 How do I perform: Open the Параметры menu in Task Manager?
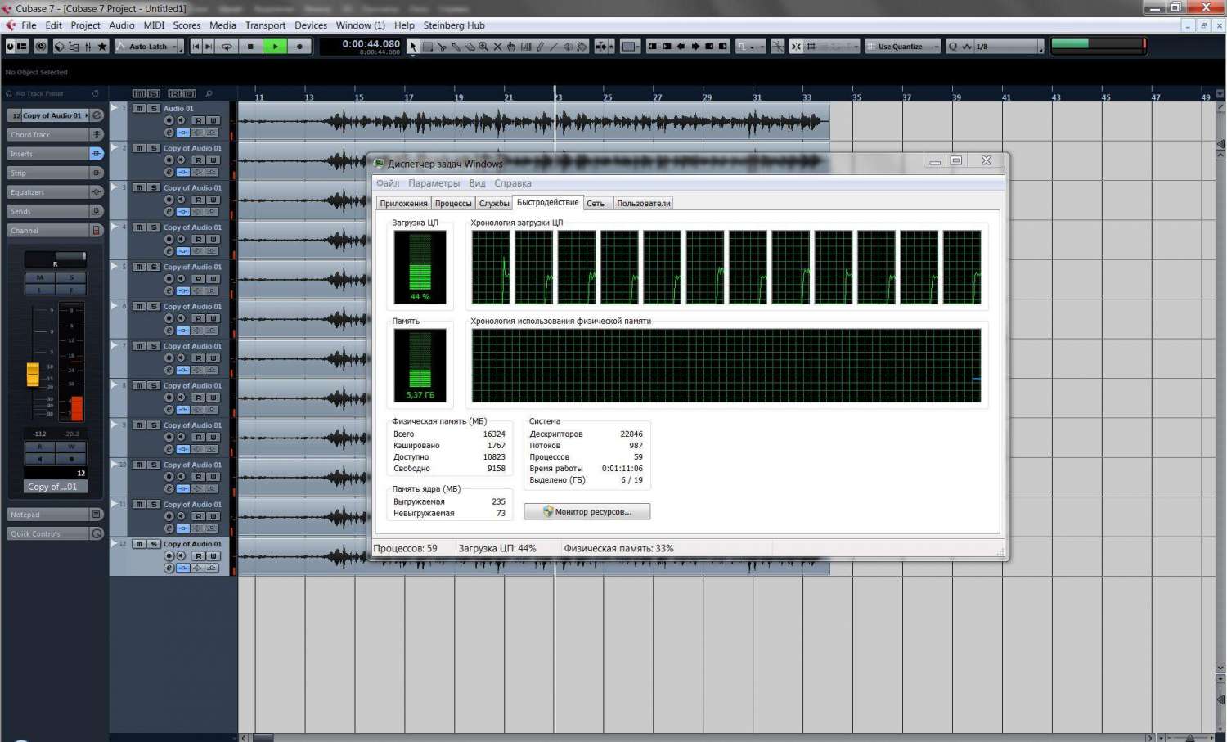[x=434, y=183]
